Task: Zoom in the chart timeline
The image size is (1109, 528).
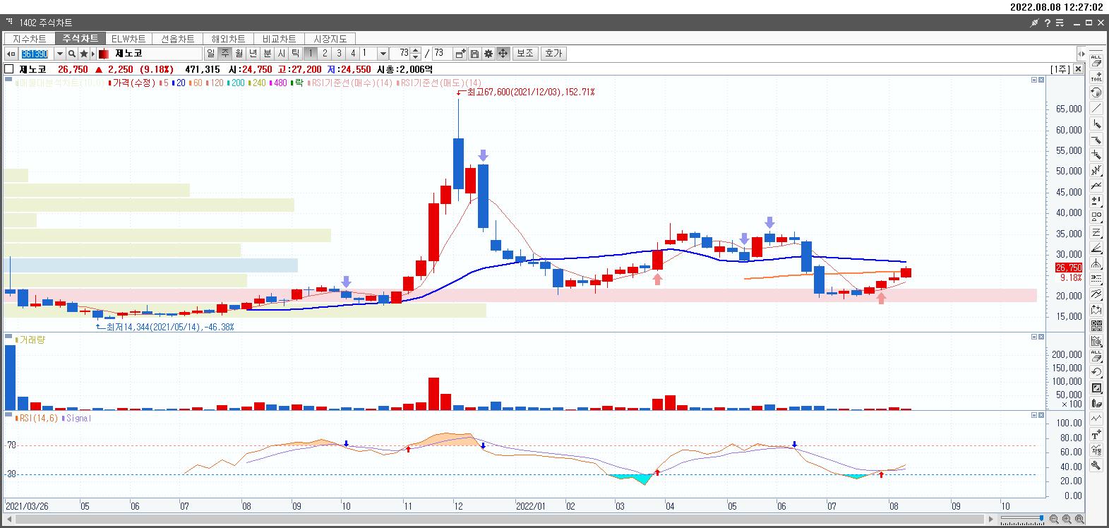Action: click(x=1067, y=519)
